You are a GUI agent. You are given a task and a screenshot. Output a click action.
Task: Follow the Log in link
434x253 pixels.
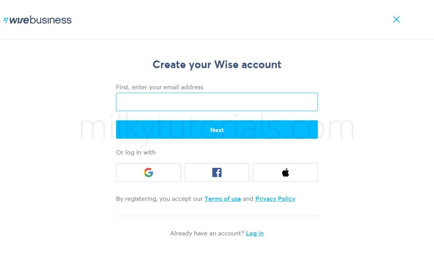click(x=255, y=233)
